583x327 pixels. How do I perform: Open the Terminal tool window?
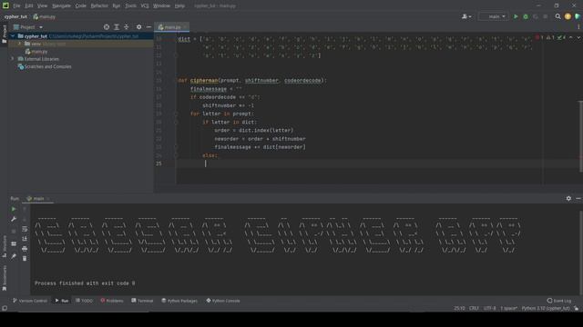[x=142, y=301]
